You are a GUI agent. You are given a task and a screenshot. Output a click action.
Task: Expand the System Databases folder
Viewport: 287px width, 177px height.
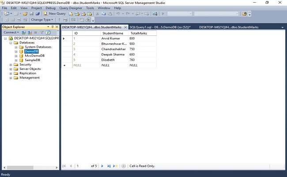point(16,47)
